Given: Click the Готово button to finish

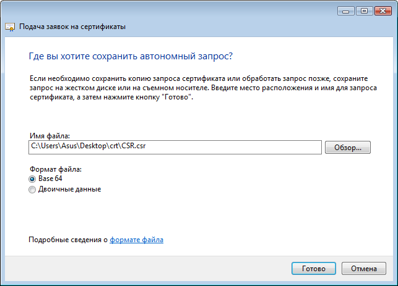Looking at the screenshot, I should [x=314, y=269].
